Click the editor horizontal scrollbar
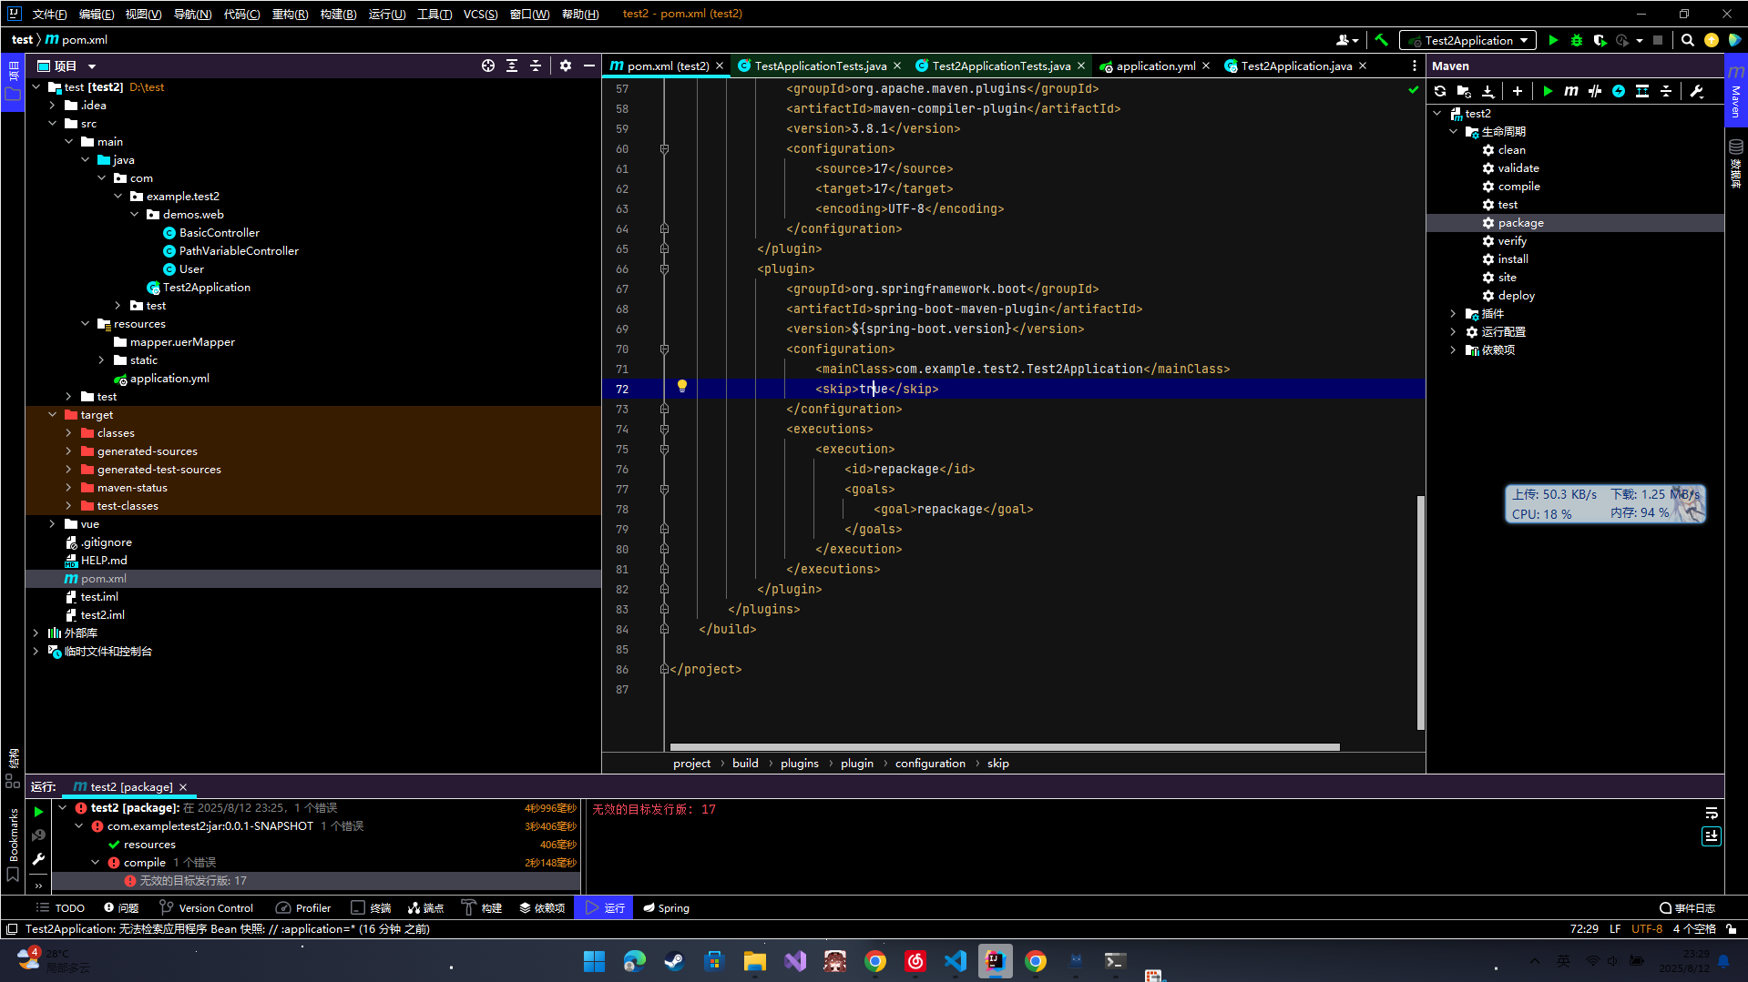The width and height of the screenshot is (1748, 982). (x=1002, y=747)
